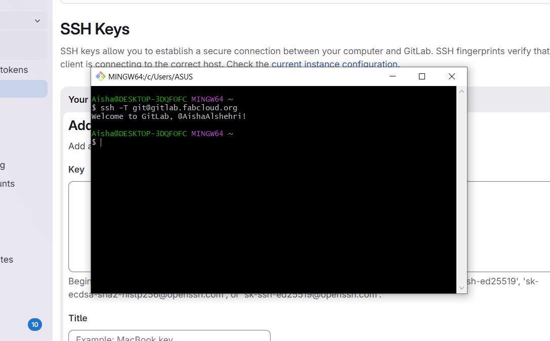The image size is (550, 341).
Task: Click the Title field label
Action: [78, 318]
